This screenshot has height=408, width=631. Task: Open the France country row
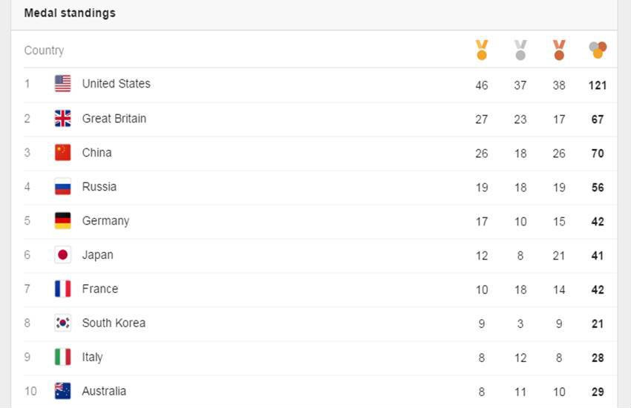[314, 289]
